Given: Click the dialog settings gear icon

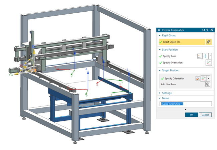Looking at the screenshot, I should [x=159, y=30].
